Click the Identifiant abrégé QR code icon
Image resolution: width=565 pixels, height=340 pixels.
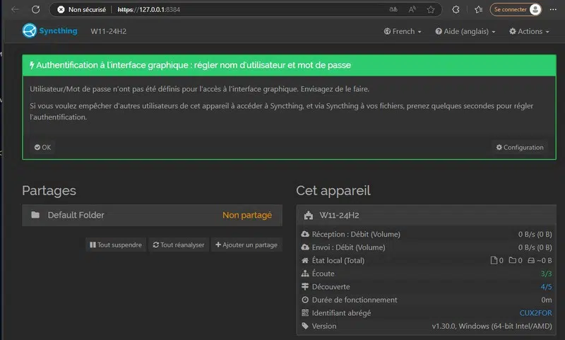pos(305,312)
